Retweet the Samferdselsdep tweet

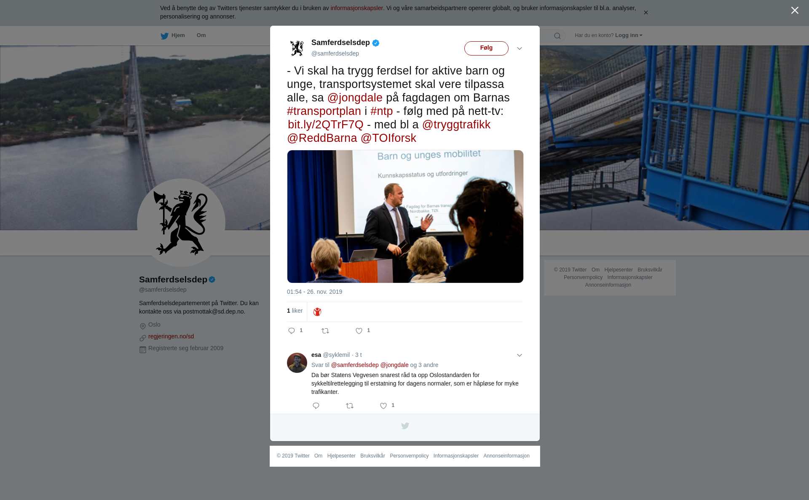(x=325, y=331)
